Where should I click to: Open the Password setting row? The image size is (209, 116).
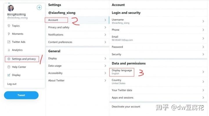[117, 47]
